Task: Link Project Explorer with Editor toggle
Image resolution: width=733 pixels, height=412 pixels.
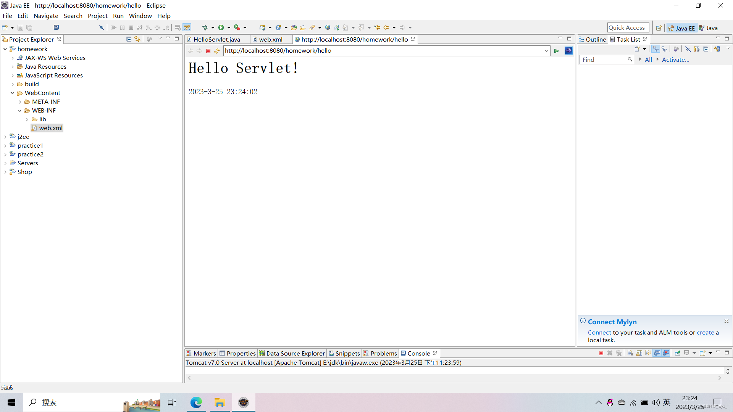Action: (137, 39)
